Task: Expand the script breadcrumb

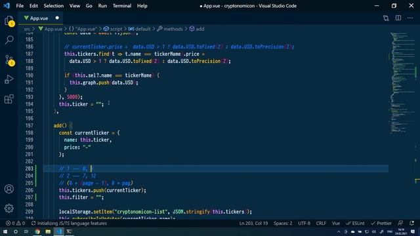Action: coord(113,29)
